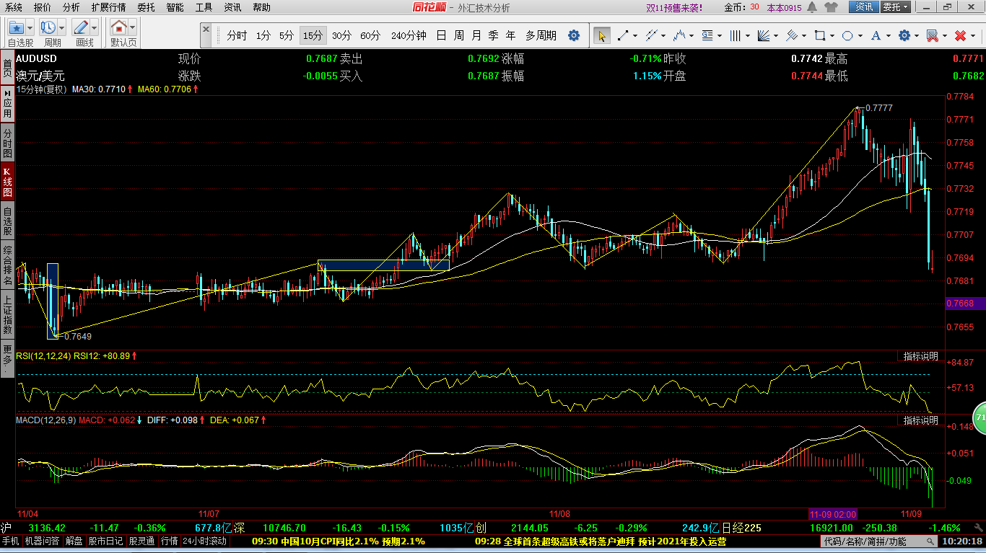Open the 扩展行情 menu
The width and height of the screenshot is (986, 553).
click(108, 7)
